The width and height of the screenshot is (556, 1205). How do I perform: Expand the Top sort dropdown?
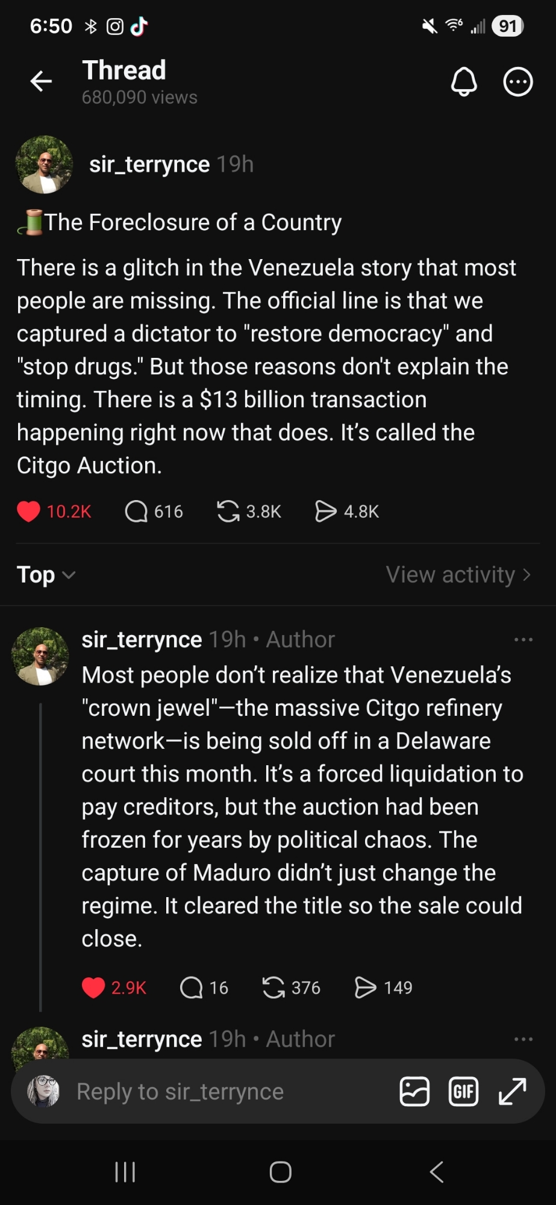point(46,575)
